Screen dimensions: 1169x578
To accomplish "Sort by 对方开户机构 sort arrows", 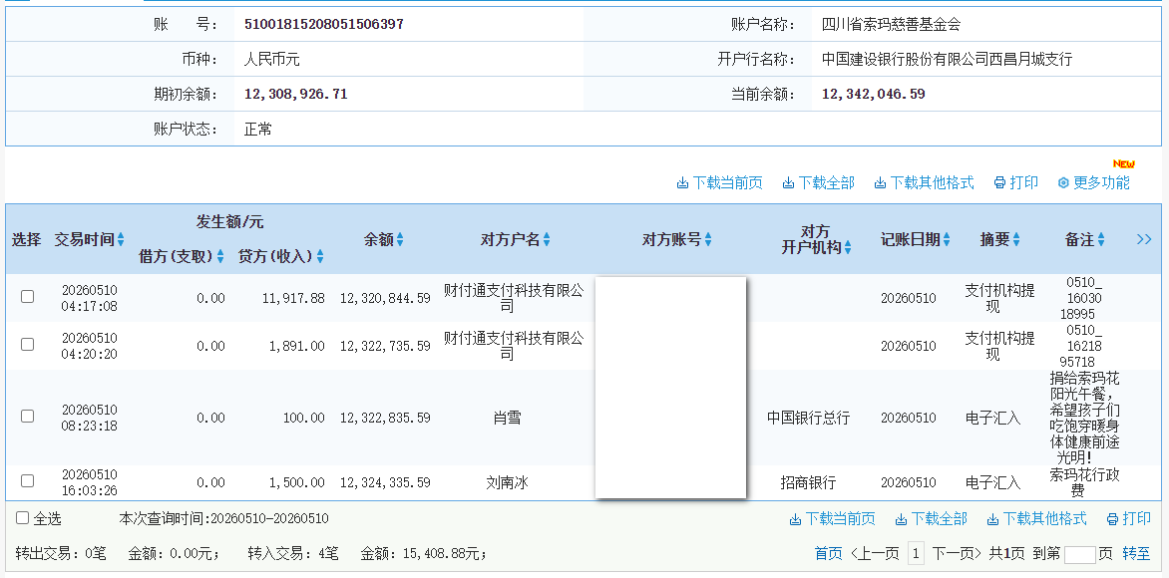I will (x=848, y=248).
